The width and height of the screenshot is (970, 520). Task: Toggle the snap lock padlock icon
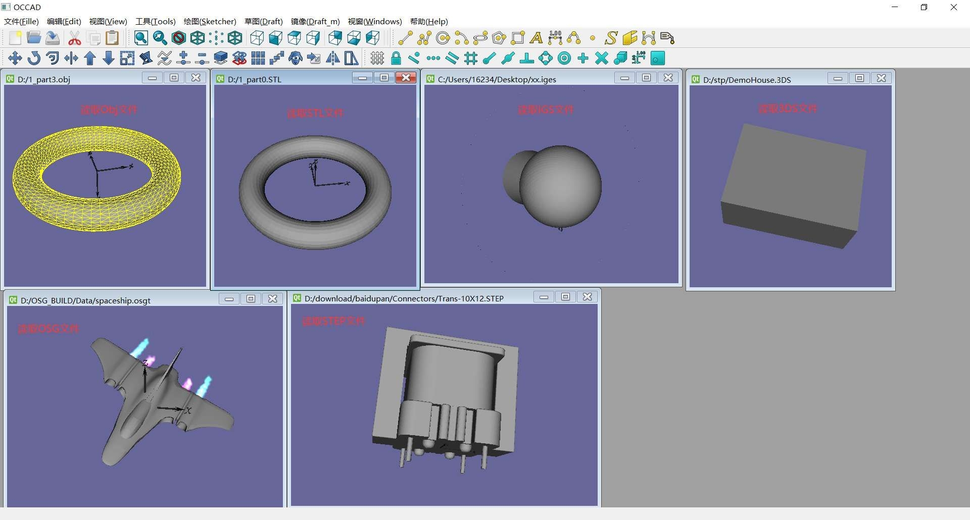click(396, 58)
